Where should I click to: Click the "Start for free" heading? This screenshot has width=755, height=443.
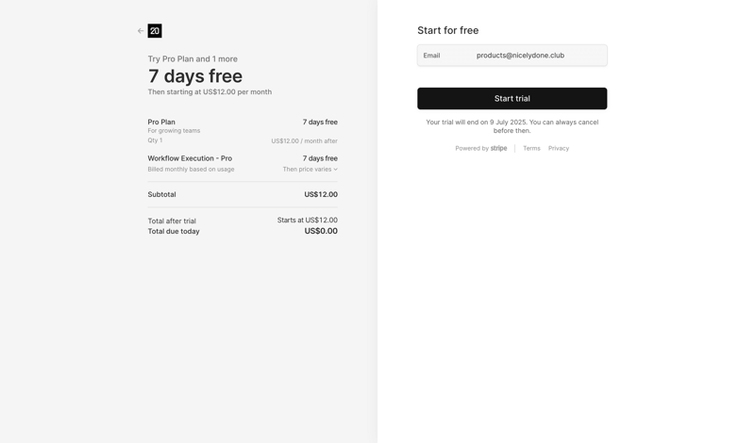pos(447,30)
